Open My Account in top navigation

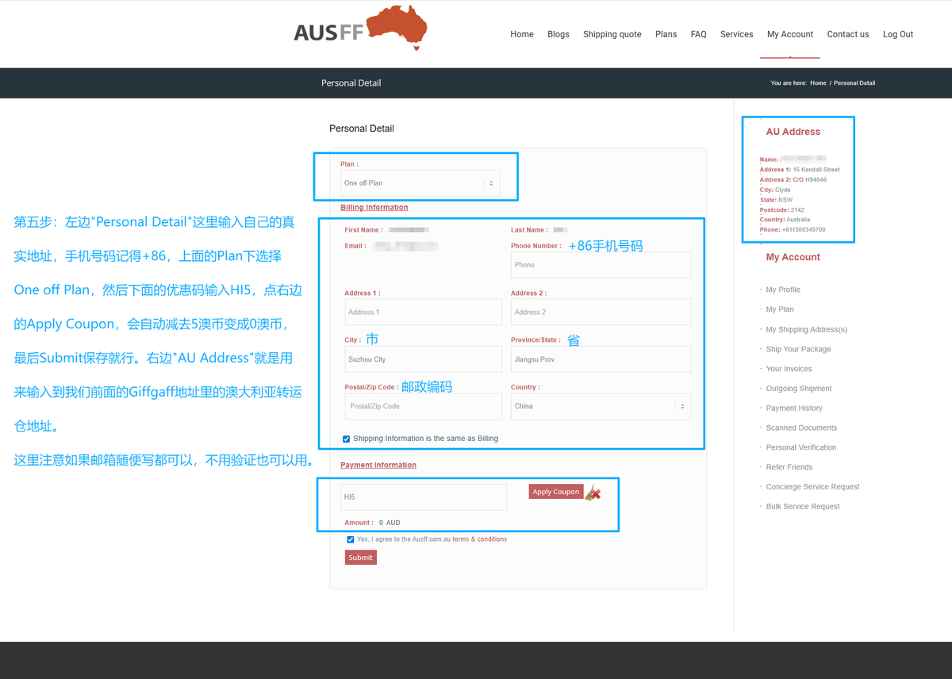click(x=790, y=34)
